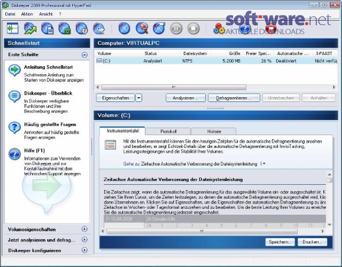Click the Unterbrechen button
Image resolution: width=342 pixels, height=267 pixels.
pos(281,98)
